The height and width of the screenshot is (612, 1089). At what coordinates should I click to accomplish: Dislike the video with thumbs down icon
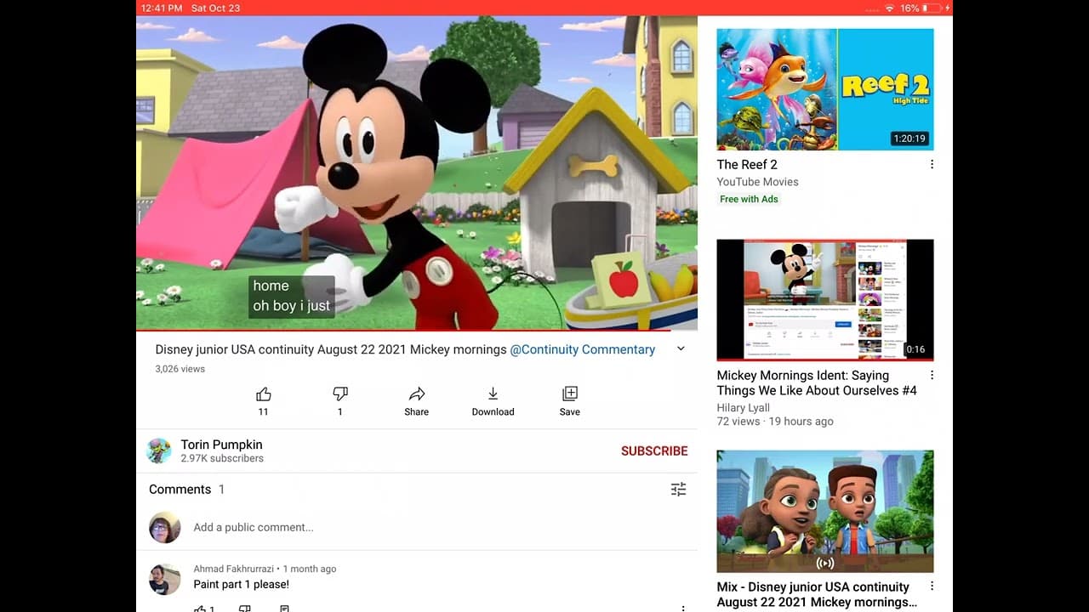(340, 394)
